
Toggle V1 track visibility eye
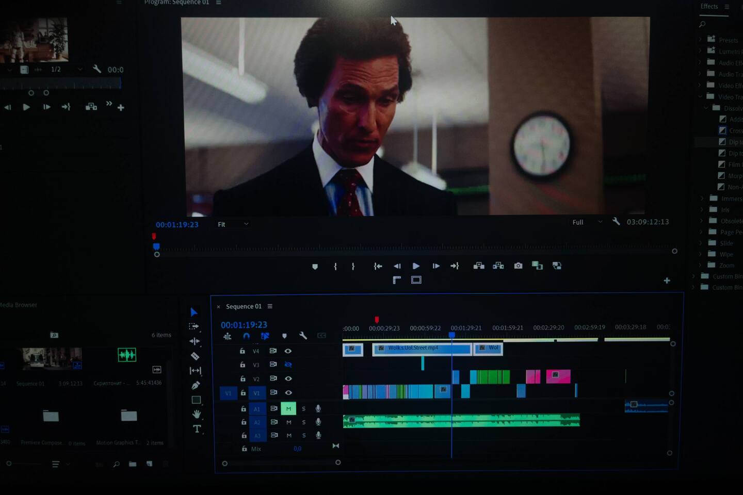(288, 392)
